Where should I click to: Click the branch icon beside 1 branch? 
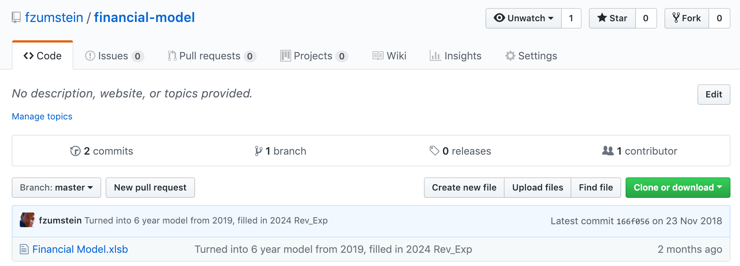click(259, 151)
